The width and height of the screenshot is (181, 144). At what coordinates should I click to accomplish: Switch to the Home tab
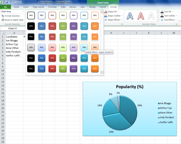click(x=16, y=7)
